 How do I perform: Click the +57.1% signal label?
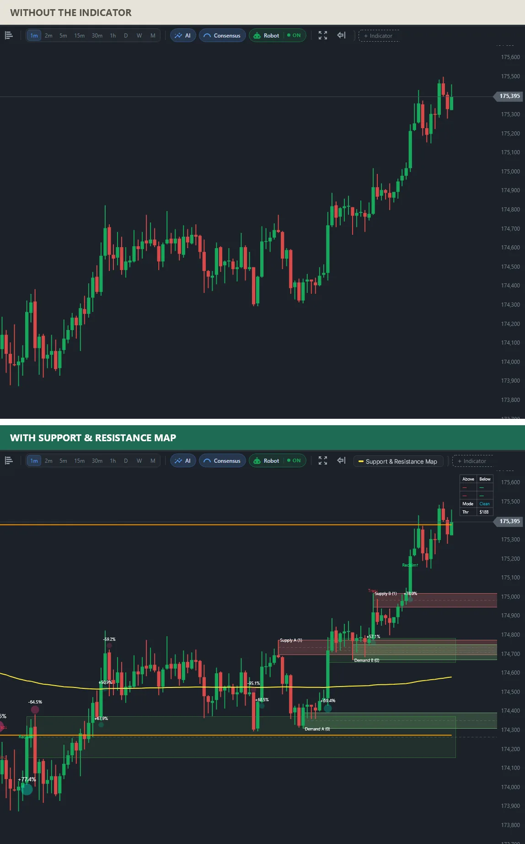point(373,637)
